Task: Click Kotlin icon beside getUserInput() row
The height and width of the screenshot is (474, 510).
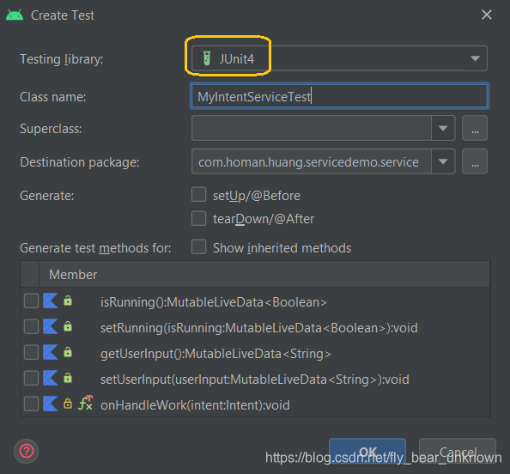Action: click(x=51, y=352)
